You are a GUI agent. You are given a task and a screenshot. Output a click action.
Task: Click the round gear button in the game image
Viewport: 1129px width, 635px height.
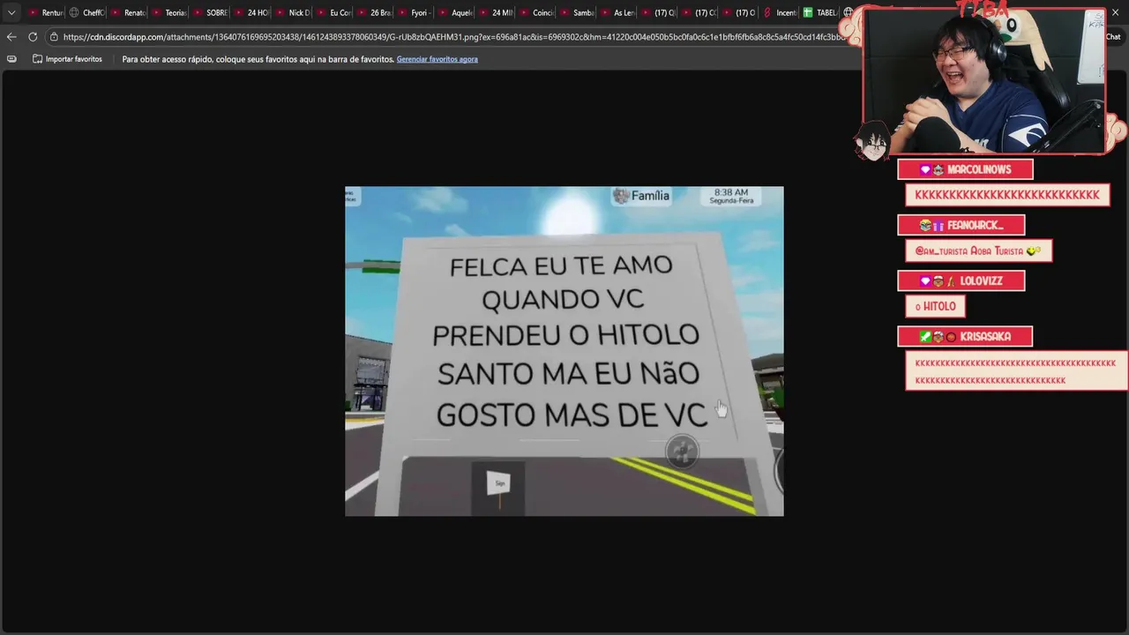[x=682, y=452]
